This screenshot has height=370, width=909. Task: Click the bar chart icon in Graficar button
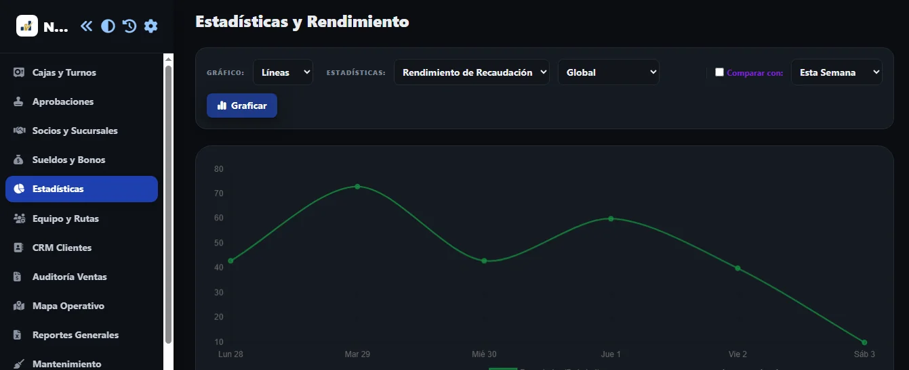point(222,106)
